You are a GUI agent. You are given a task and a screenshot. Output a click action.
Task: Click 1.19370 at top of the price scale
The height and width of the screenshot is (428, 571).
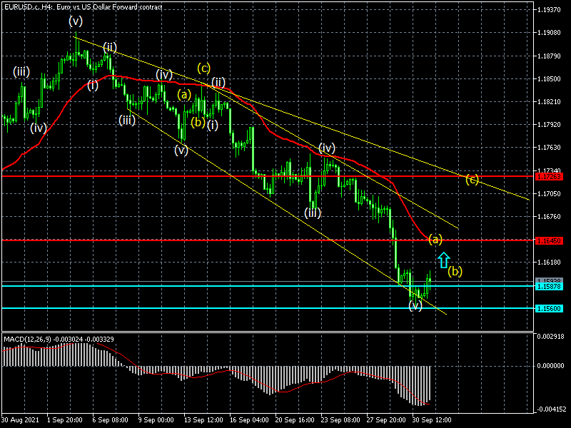click(551, 10)
